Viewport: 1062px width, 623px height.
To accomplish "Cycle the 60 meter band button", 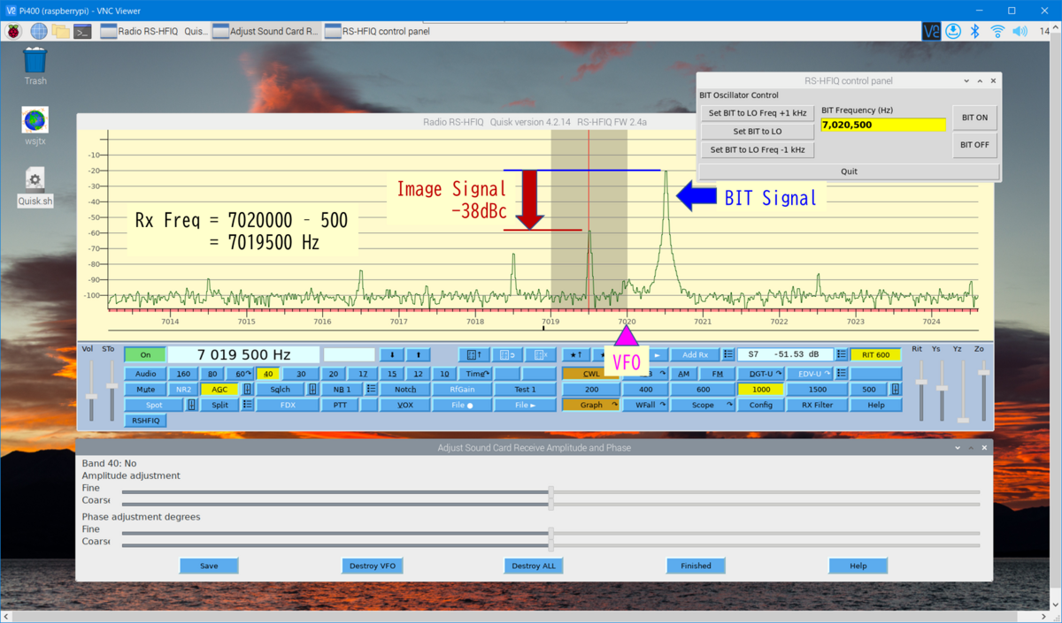I will 241,374.
